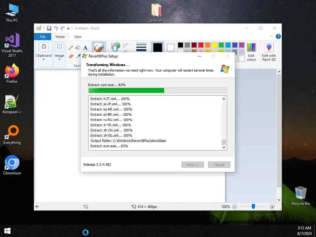The width and height of the screenshot is (316, 237).
Task: Click the log line 'Extract: ja-JP.xml... 100%'
Action: coord(110,104)
